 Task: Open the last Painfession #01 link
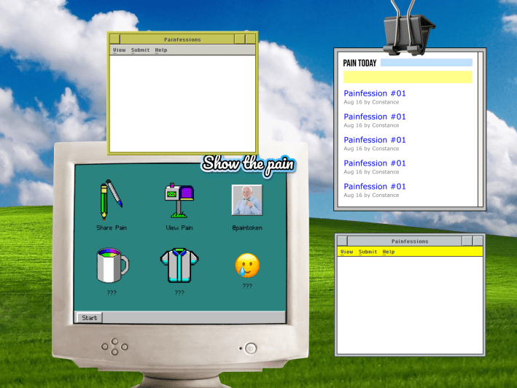point(375,187)
